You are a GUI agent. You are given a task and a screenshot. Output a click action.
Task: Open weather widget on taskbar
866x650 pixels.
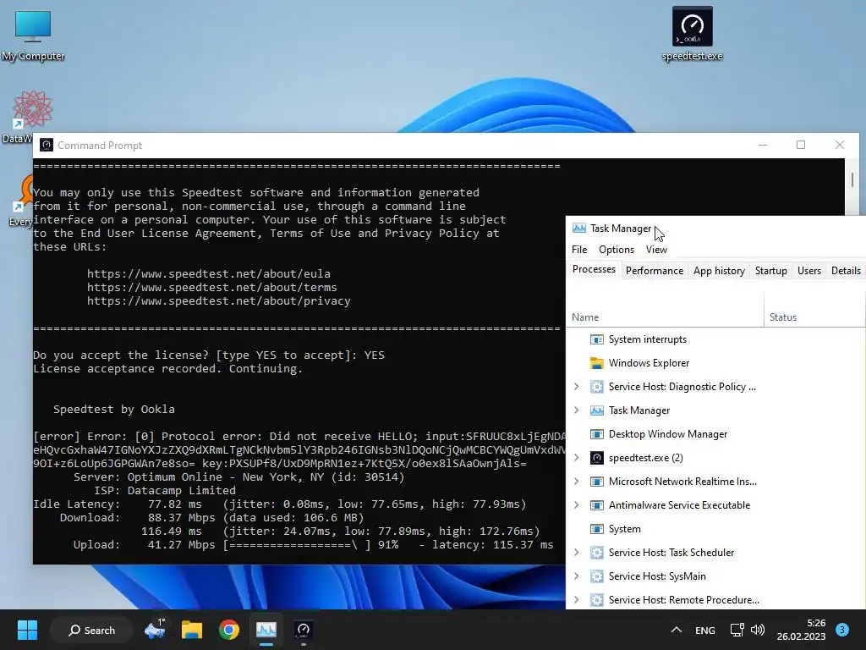pyautogui.click(x=155, y=630)
